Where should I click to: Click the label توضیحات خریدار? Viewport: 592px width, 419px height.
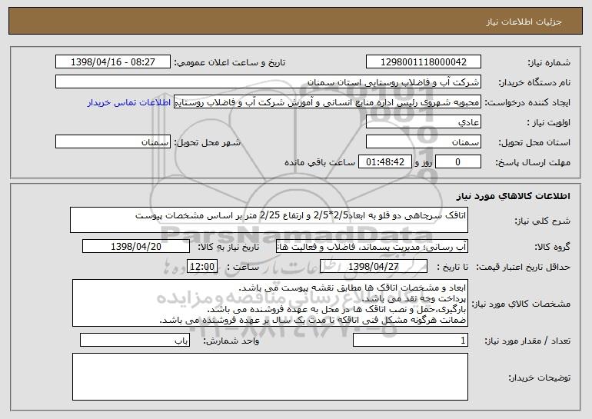(539, 377)
